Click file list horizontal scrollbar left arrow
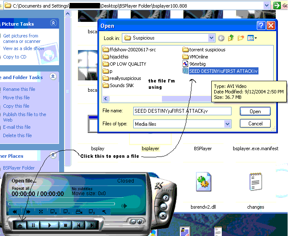288x236 pixels. tap(105, 99)
